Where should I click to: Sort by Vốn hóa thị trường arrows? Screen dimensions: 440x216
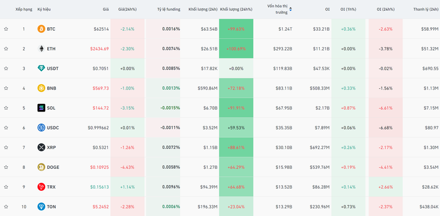290,9
